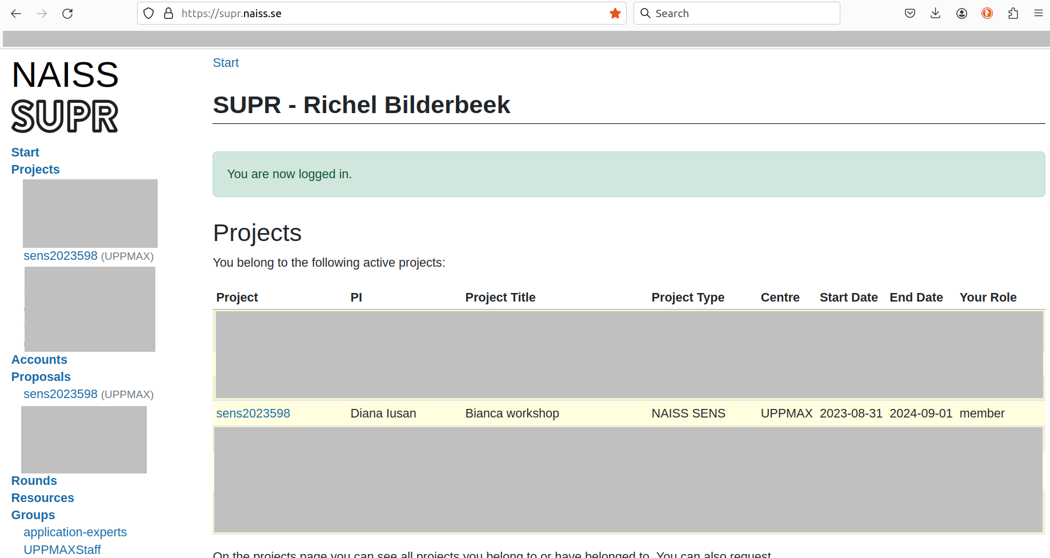Image resolution: width=1050 pixels, height=558 pixels.
Task: Toggle the bookmark star in address bar
Action: point(615,13)
